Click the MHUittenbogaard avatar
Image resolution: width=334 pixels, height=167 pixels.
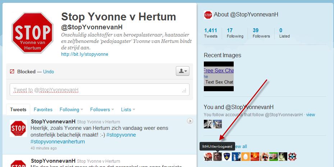click(x=218, y=157)
